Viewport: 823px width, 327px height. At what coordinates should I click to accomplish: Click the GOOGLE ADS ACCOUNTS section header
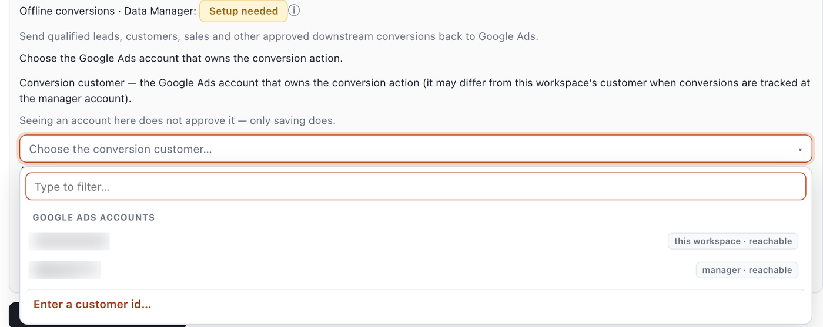[93, 217]
